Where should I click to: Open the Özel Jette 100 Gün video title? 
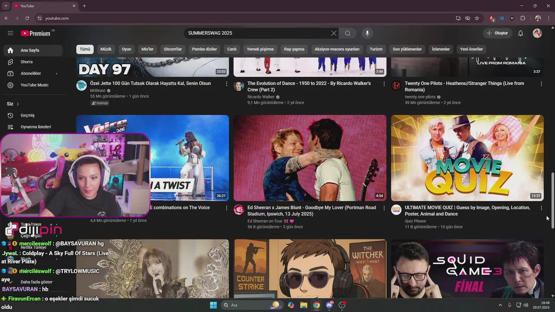point(150,83)
